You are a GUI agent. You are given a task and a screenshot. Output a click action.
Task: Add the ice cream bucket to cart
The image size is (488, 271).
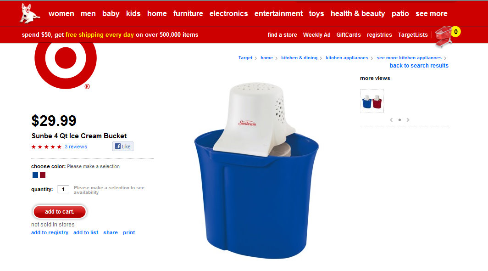click(x=60, y=212)
